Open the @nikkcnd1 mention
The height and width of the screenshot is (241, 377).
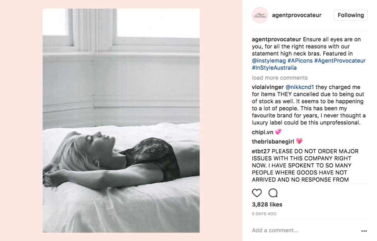click(x=300, y=87)
